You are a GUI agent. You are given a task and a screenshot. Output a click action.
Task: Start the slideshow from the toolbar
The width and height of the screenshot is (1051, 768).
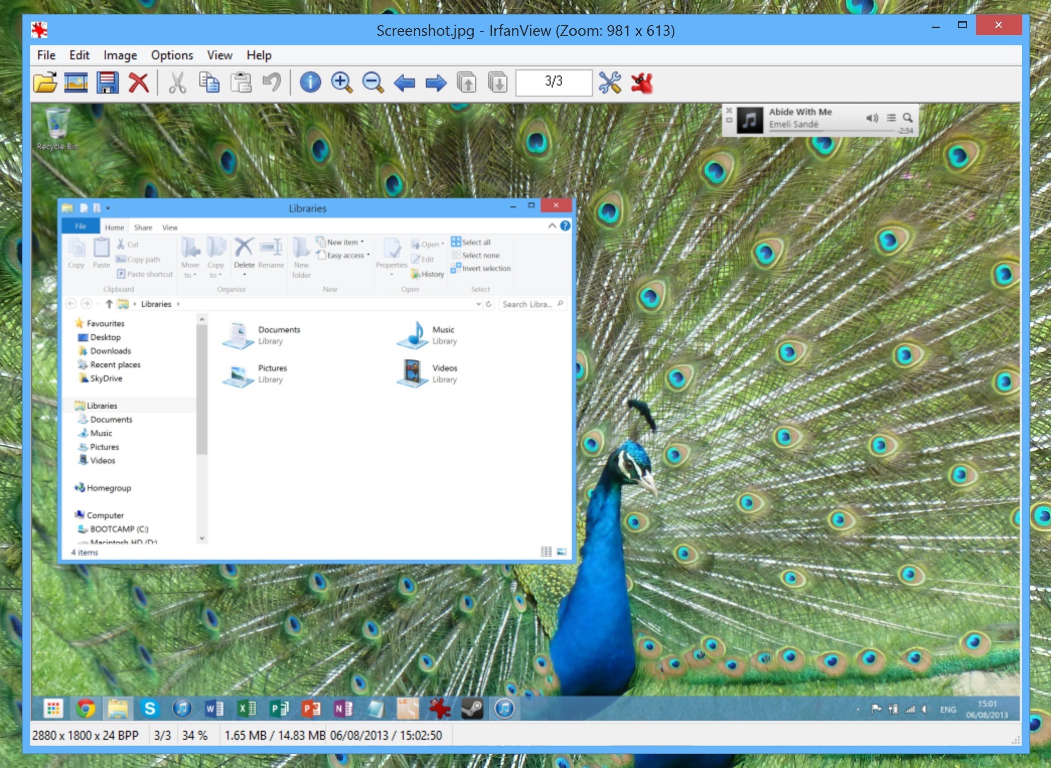[x=76, y=83]
